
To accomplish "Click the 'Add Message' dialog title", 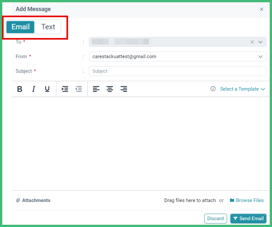I will point(33,9).
